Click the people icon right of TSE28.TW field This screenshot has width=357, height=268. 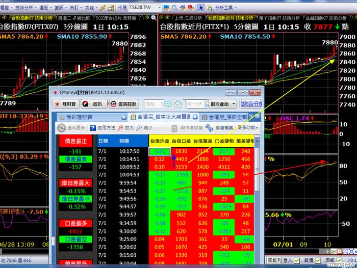pyautogui.click(x=166, y=8)
